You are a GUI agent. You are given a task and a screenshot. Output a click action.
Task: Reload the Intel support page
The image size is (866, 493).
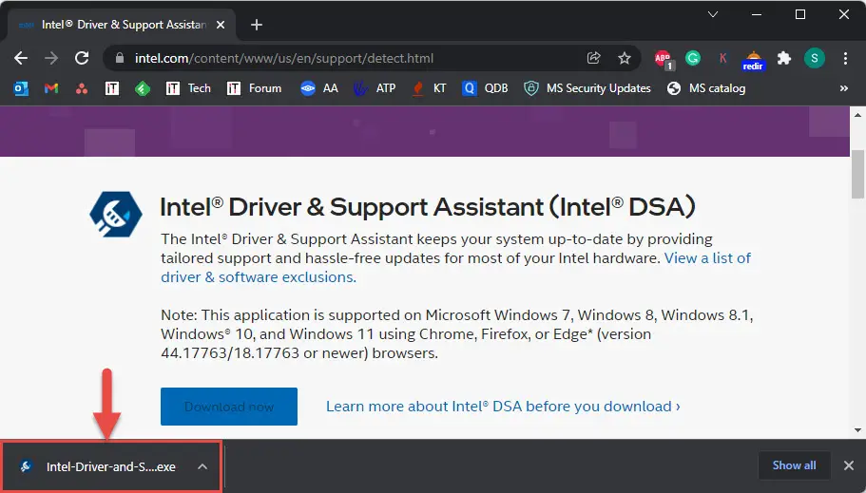pyautogui.click(x=82, y=58)
